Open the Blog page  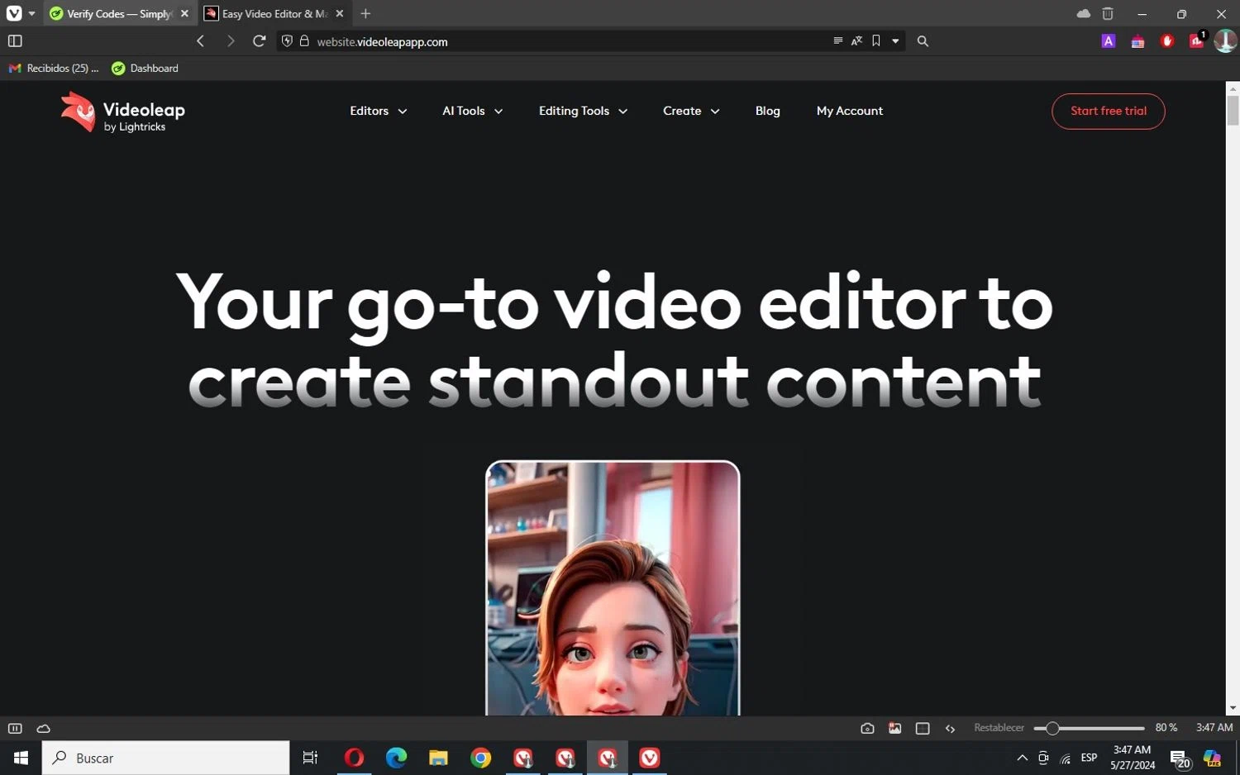(767, 111)
